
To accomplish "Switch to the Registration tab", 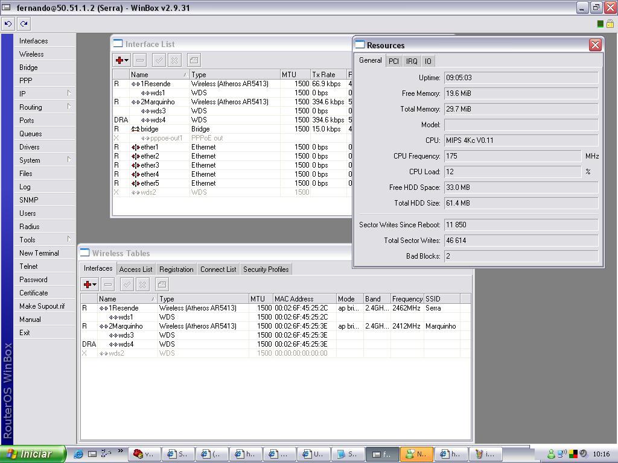I will point(176,269).
